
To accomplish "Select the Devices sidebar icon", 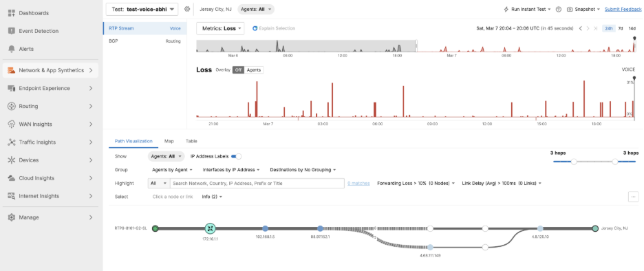I will (x=12, y=160).
